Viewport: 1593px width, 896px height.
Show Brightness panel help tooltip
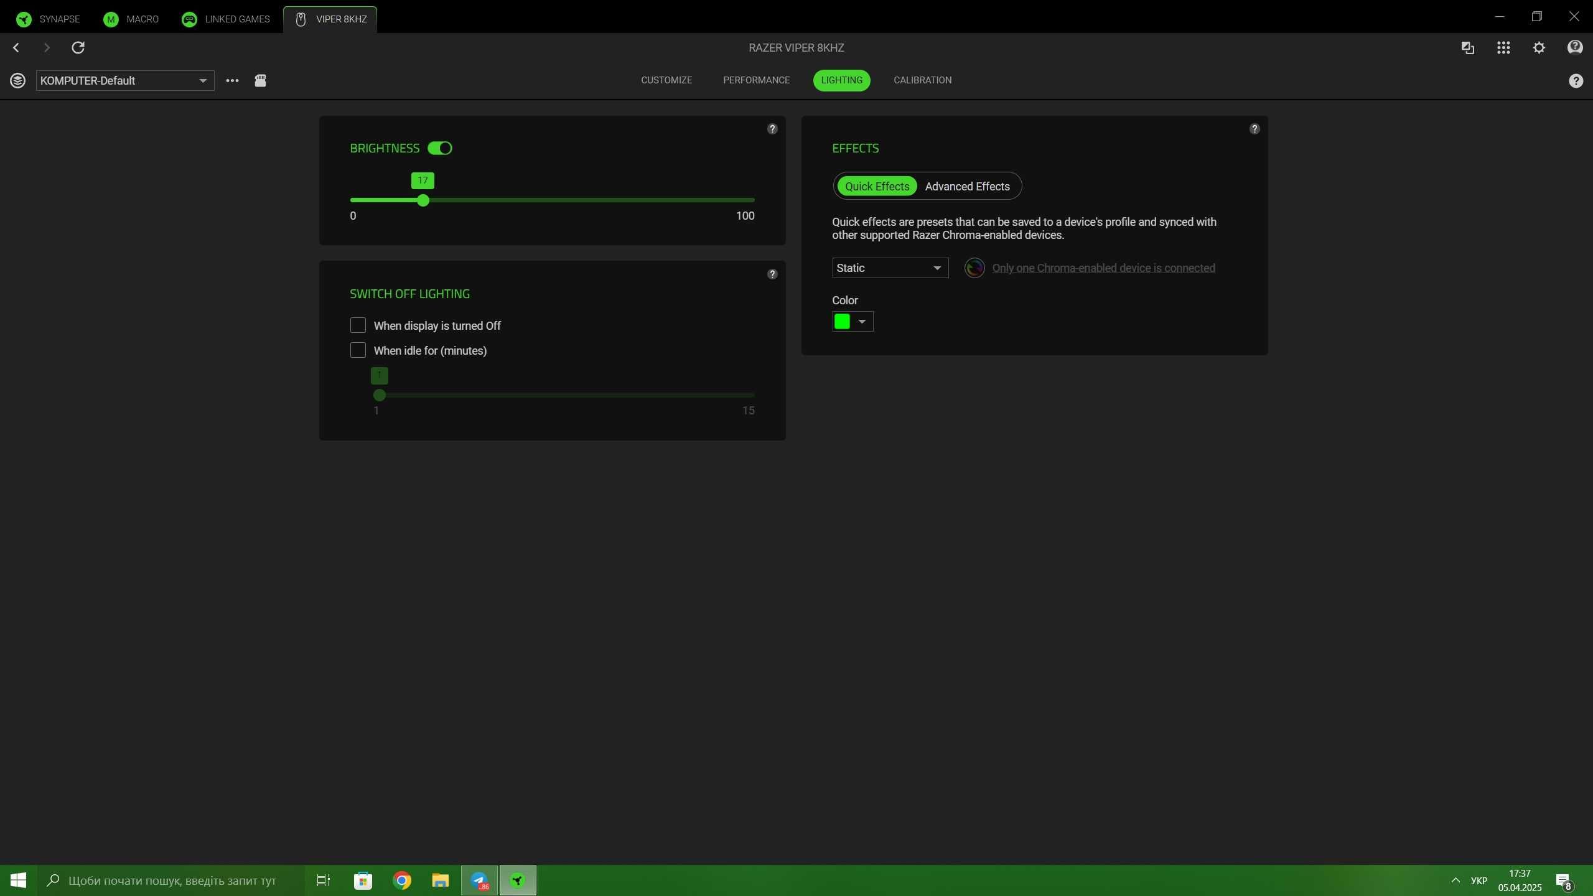(x=772, y=129)
